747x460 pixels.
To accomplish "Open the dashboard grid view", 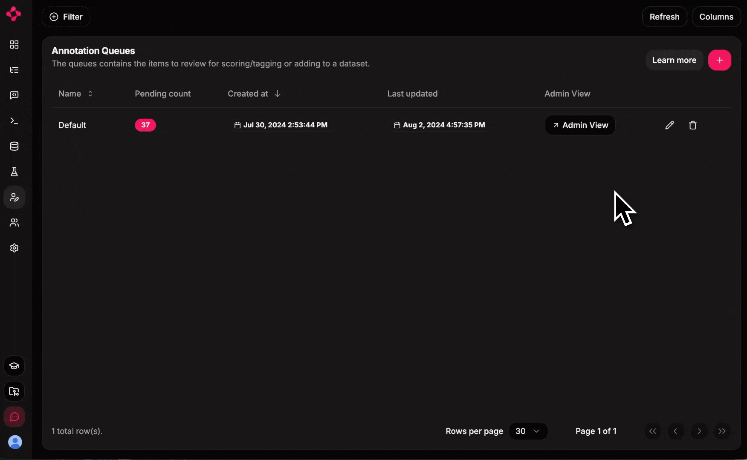I will pos(14,44).
